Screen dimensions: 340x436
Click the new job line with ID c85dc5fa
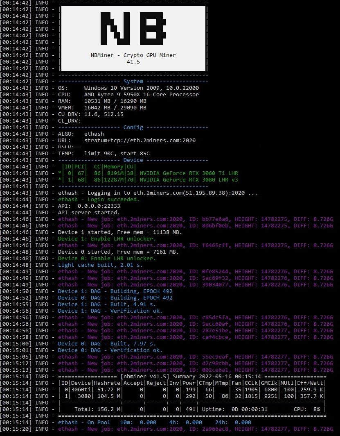(196, 318)
